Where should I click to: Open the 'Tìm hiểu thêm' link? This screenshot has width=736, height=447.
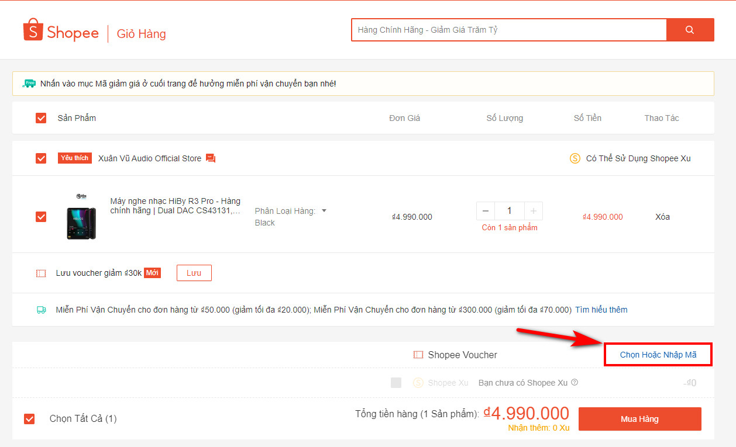click(x=601, y=310)
